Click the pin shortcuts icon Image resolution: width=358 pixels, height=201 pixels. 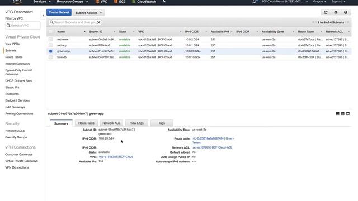click(x=164, y=2)
